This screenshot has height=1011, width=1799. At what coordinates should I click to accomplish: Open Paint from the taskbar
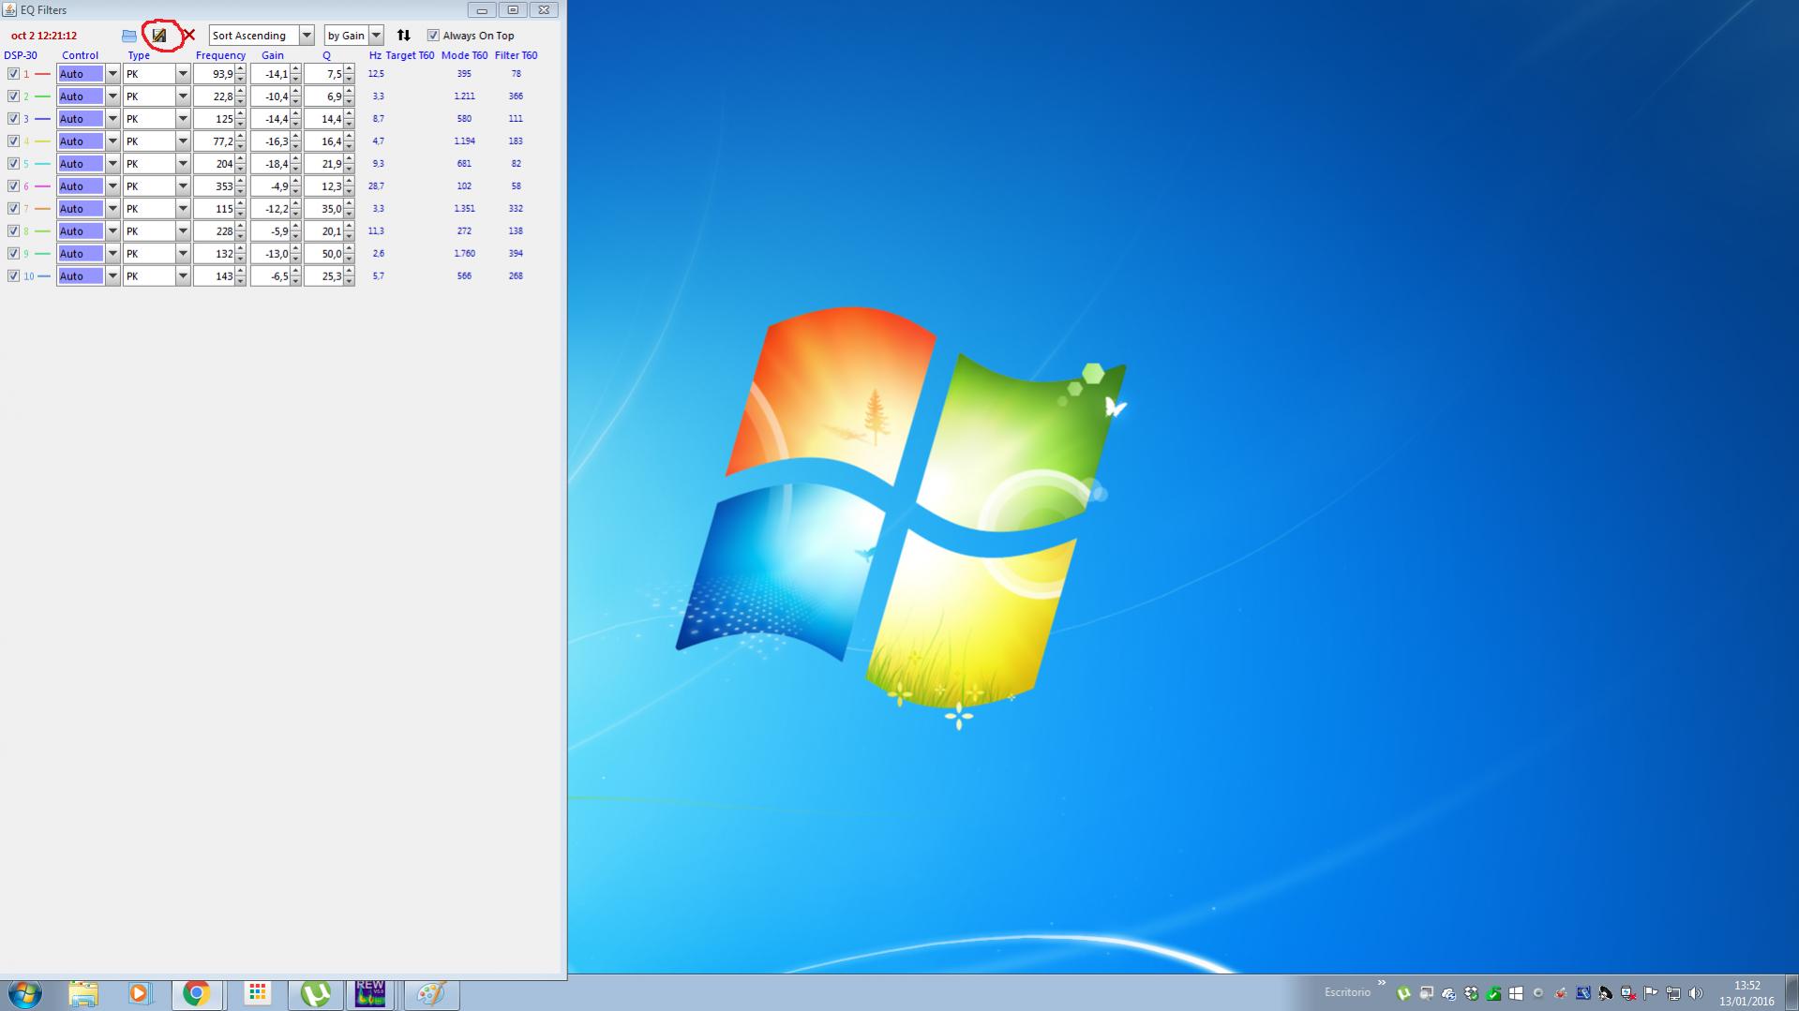click(432, 993)
